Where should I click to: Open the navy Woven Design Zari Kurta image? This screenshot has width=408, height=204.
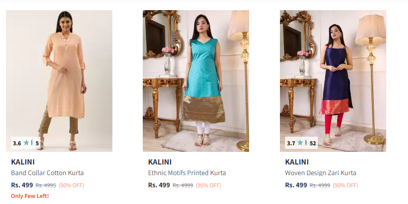click(x=333, y=81)
